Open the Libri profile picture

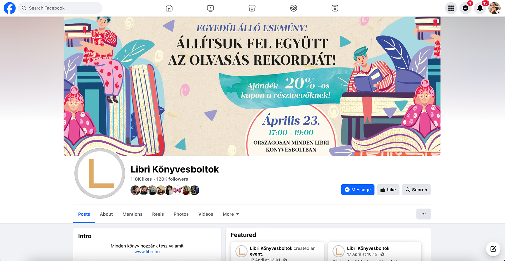[100, 173]
